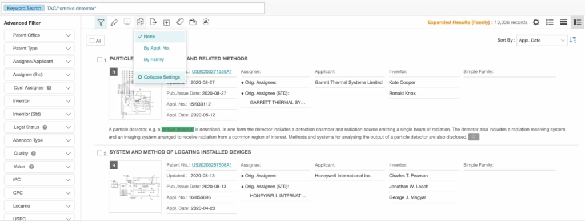
Task: Select checkbox for result 2
Action: tap(99, 153)
